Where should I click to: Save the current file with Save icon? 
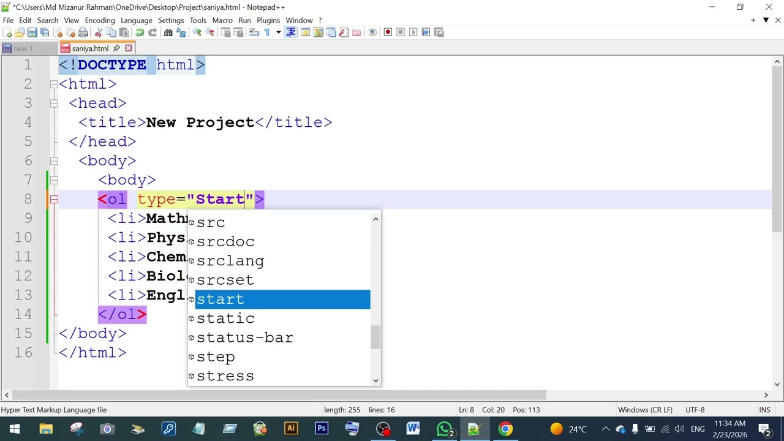pos(32,32)
